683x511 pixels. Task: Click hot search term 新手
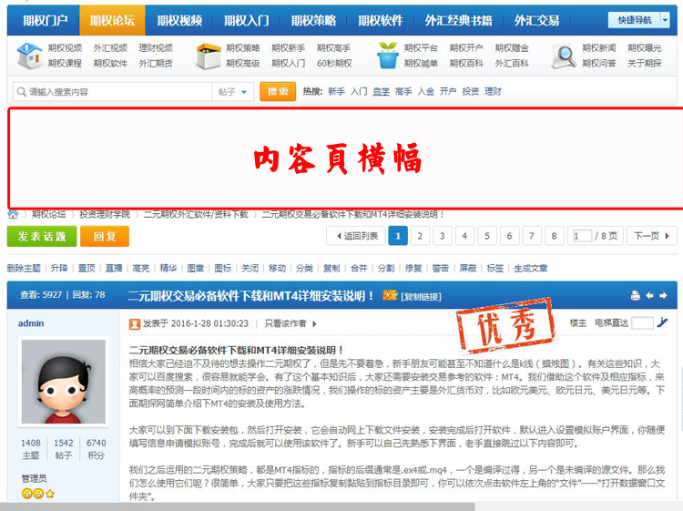point(336,91)
